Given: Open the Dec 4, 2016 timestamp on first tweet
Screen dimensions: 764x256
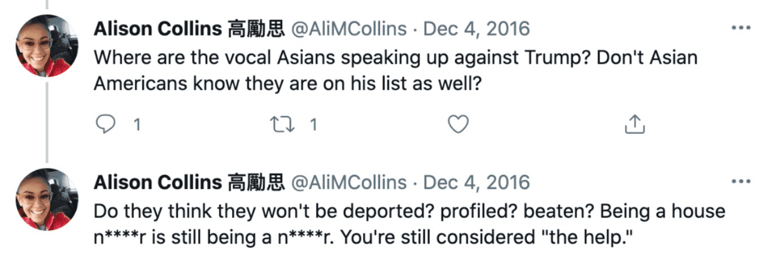Looking at the screenshot, I should point(476,29).
